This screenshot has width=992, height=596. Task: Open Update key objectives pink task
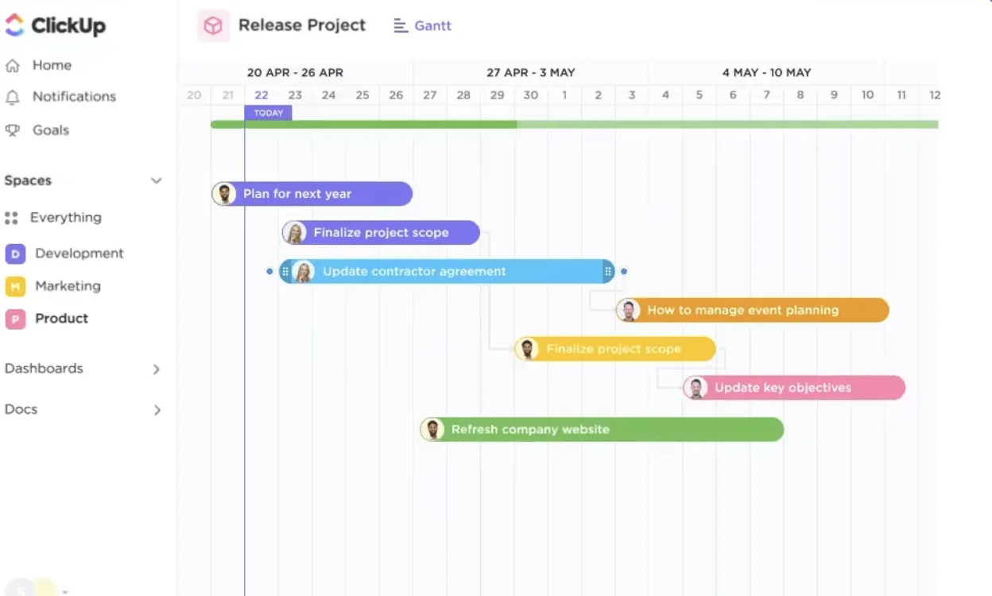click(x=794, y=388)
